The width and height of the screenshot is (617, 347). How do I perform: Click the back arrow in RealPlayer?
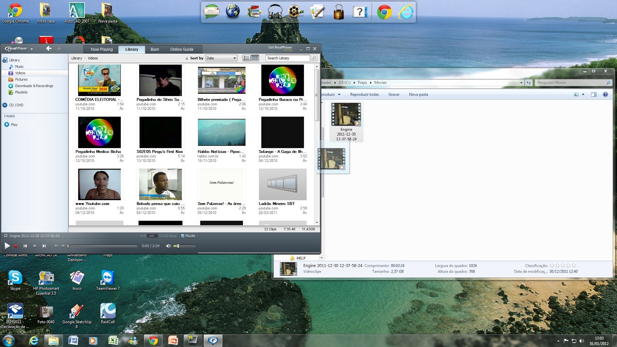click(x=49, y=48)
